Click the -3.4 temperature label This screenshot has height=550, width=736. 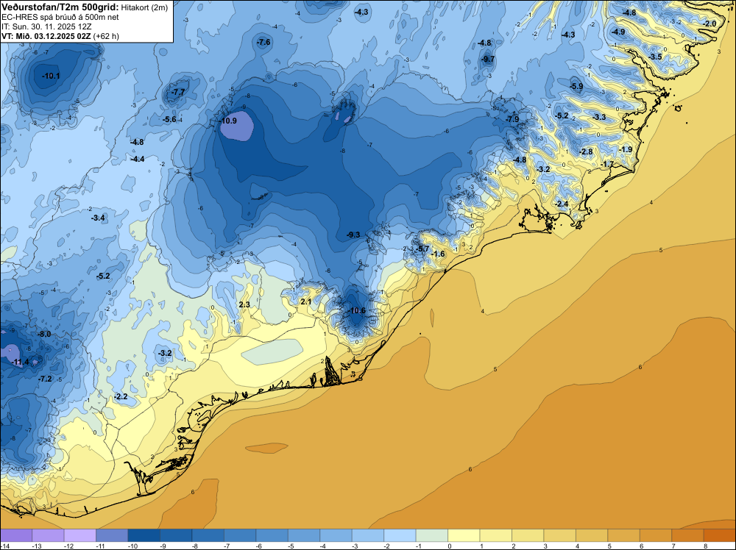98,218
